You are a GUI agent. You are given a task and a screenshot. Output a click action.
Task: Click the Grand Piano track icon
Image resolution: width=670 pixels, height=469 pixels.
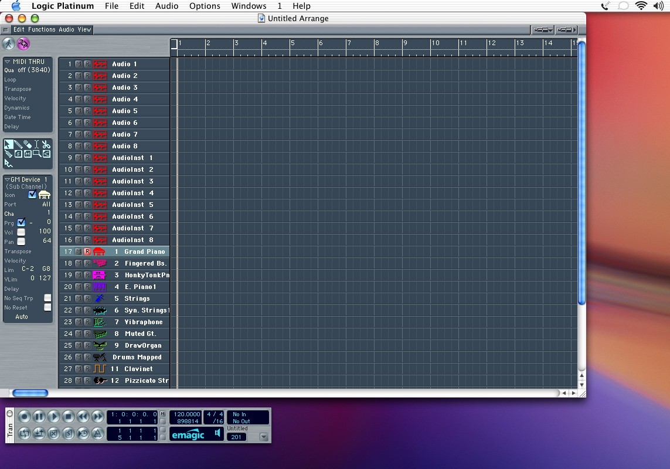(x=99, y=252)
